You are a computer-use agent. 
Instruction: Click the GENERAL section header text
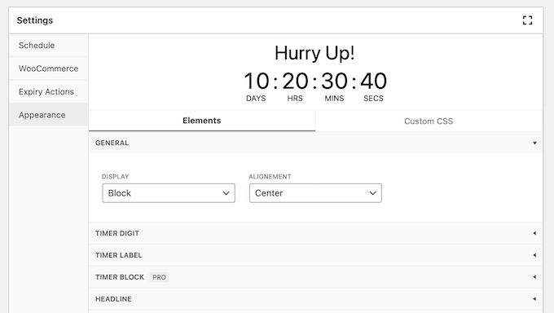(112, 143)
